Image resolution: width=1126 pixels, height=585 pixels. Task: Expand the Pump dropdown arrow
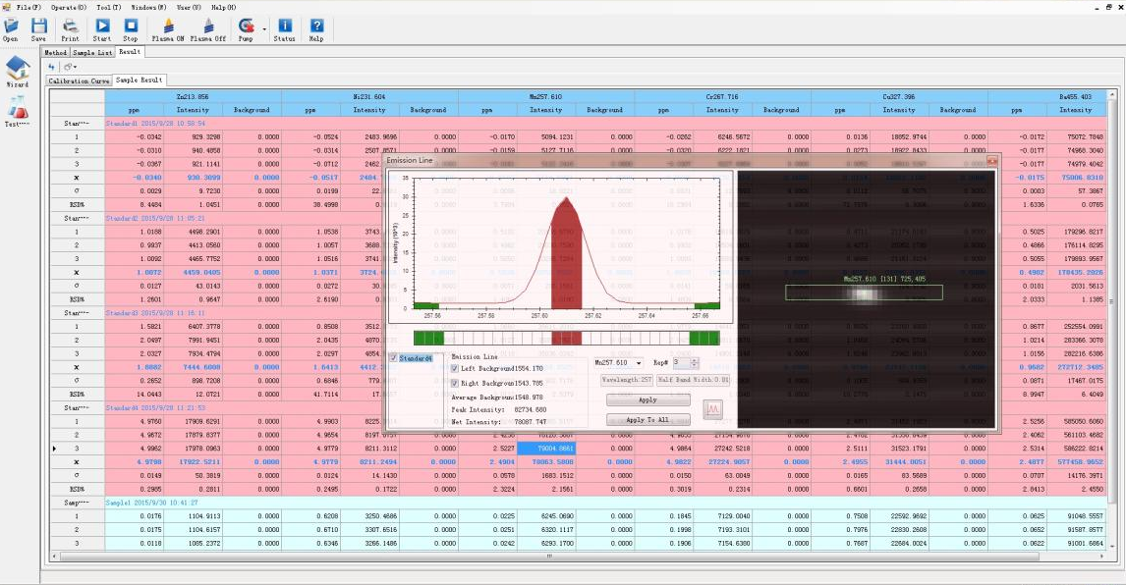click(264, 29)
